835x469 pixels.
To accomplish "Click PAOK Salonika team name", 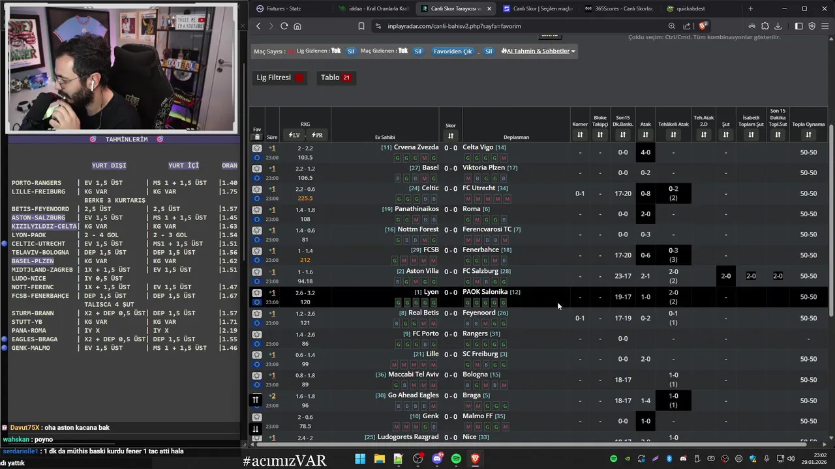I will pyautogui.click(x=485, y=292).
